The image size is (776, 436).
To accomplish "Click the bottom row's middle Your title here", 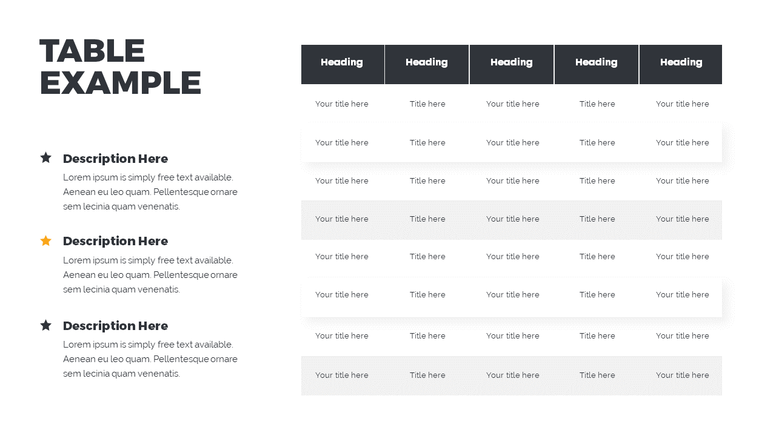I will pyautogui.click(x=513, y=375).
